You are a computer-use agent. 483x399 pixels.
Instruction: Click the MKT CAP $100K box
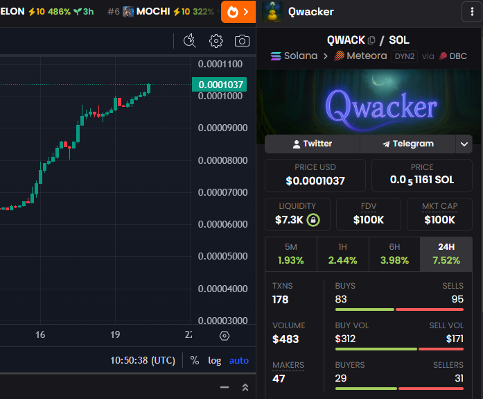439,214
